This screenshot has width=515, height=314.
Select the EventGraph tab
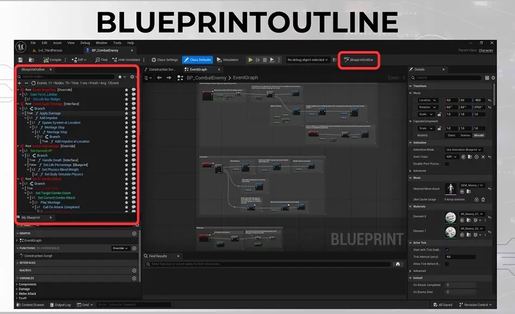pyautogui.click(x=198, y=69)
